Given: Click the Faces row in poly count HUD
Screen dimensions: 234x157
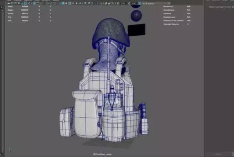Looking at the screenshot, I should coord(30,14).
